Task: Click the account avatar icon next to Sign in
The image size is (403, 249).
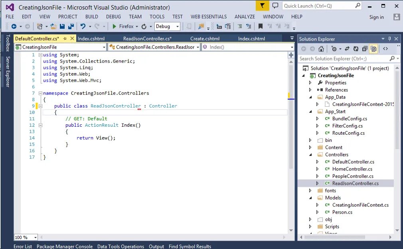Action: pos(397,17)
